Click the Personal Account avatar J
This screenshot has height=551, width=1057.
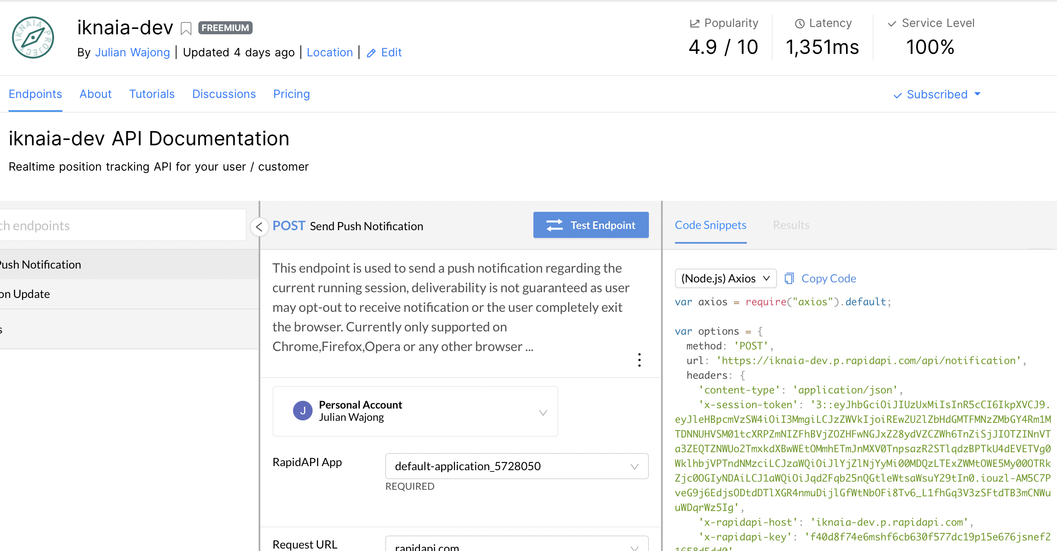[x=303, y=411]
